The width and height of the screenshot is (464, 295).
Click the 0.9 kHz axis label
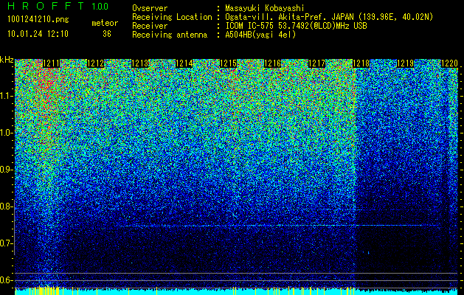[x=6, y=170]
